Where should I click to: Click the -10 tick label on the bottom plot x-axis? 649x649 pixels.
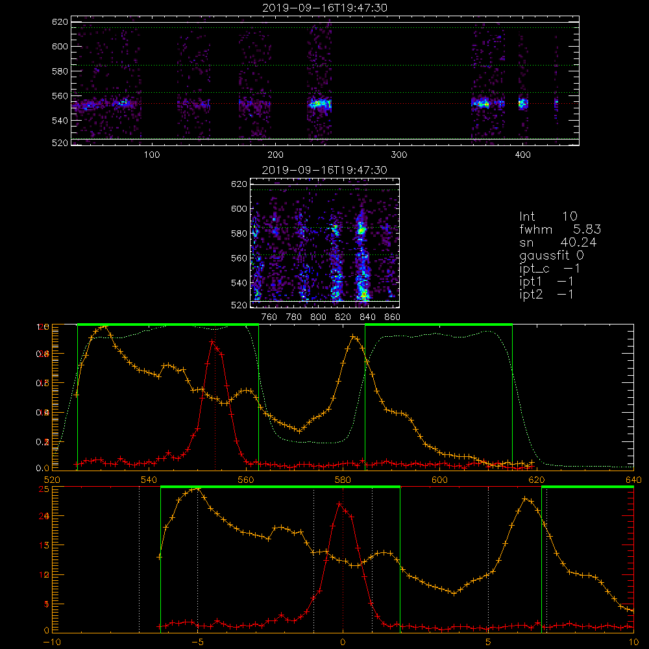coord(52,642)
